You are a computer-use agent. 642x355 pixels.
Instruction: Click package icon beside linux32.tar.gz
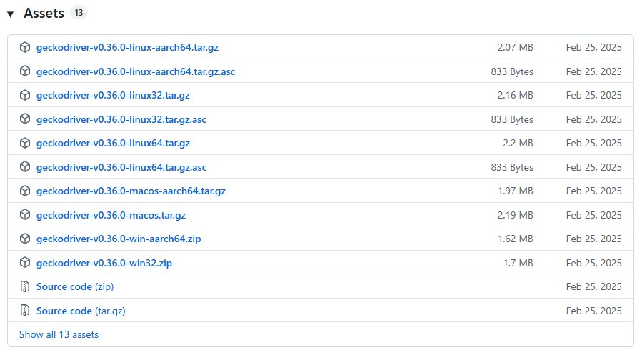pyautogui.click(x=25, y=95)
